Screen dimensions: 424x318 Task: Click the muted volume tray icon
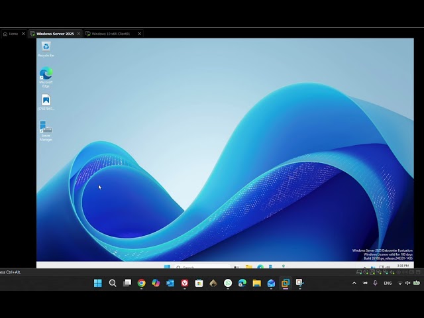408,283
